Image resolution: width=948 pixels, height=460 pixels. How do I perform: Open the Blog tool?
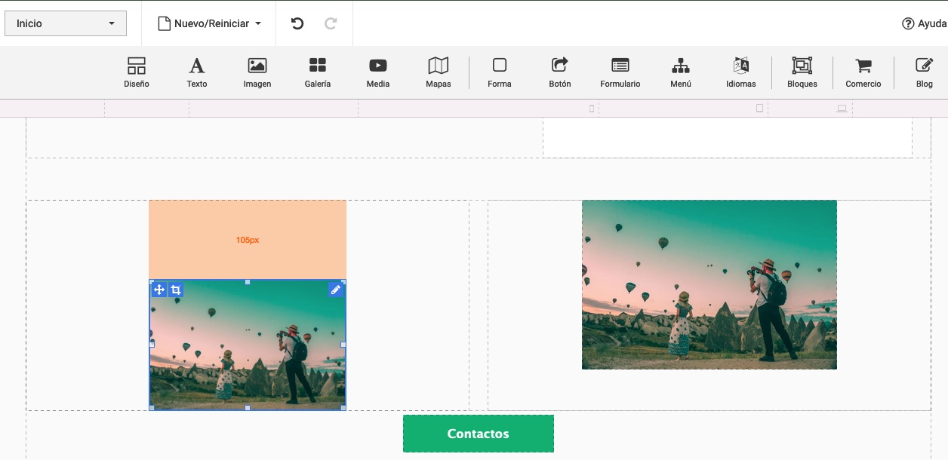coord(924,72)
